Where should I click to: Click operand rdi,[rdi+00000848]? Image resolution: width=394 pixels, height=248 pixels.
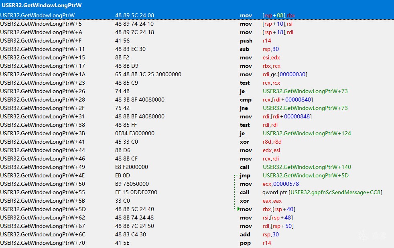(x=287, y=116)
